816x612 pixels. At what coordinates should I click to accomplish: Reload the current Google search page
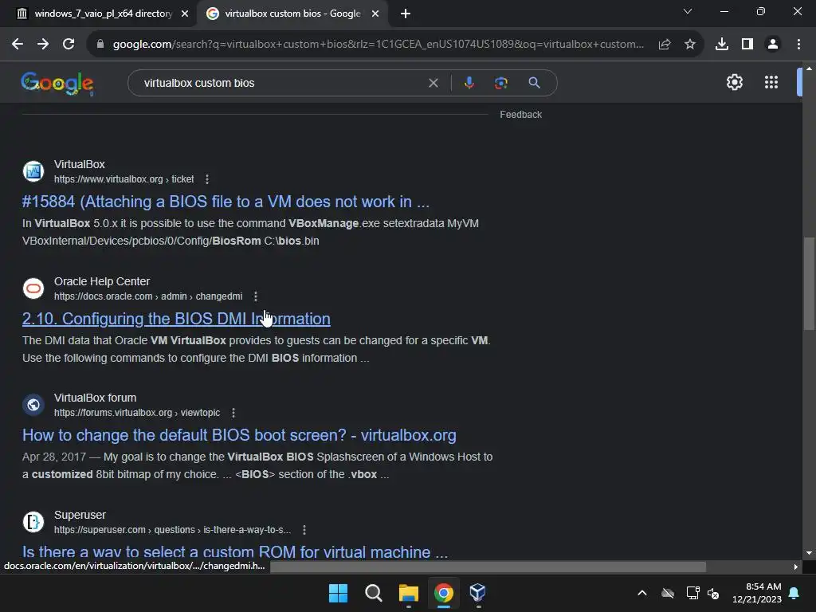[69, 45]
